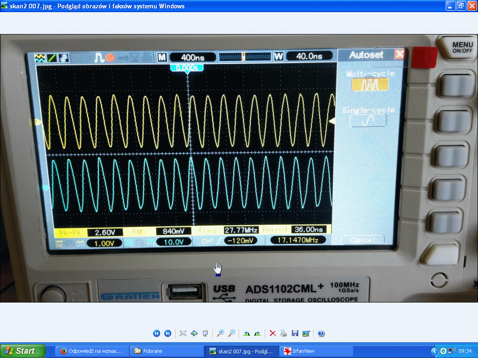Delete the current image with red X

pos(273,333)
